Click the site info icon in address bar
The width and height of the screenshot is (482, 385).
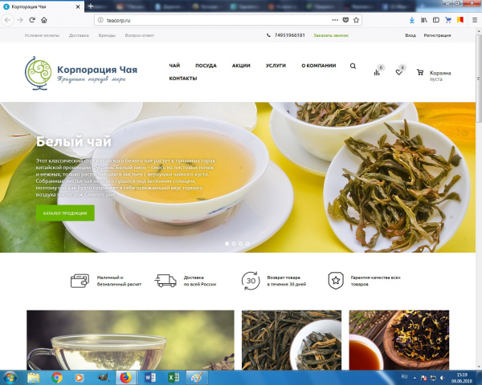pos(100,20)
